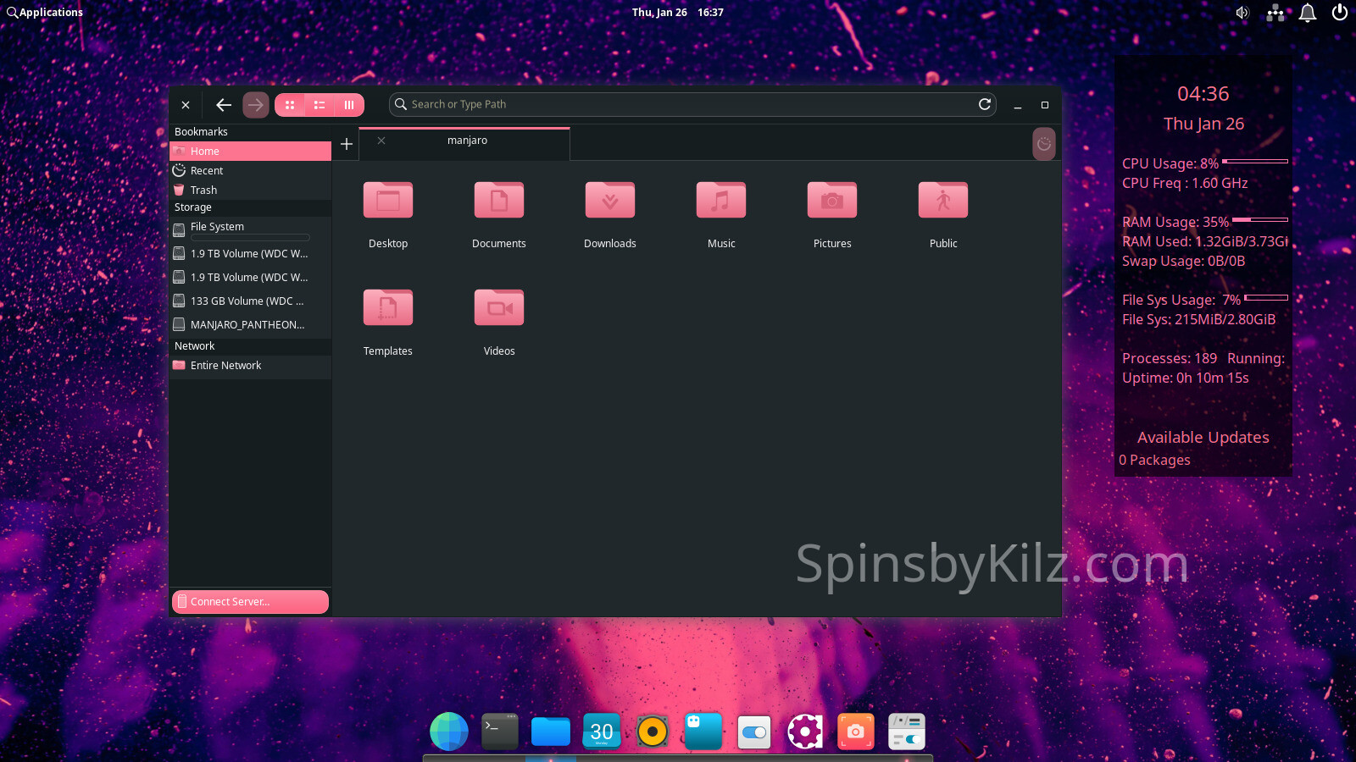Open Trash in the sidebar
Image resolution: width=1356 pixels, height=762 pixels.
[x=203, y=190]
